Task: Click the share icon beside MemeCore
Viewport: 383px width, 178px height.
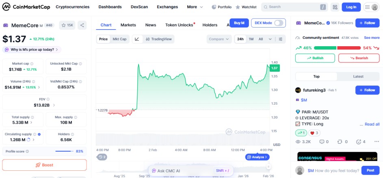Action: [82, 25]
